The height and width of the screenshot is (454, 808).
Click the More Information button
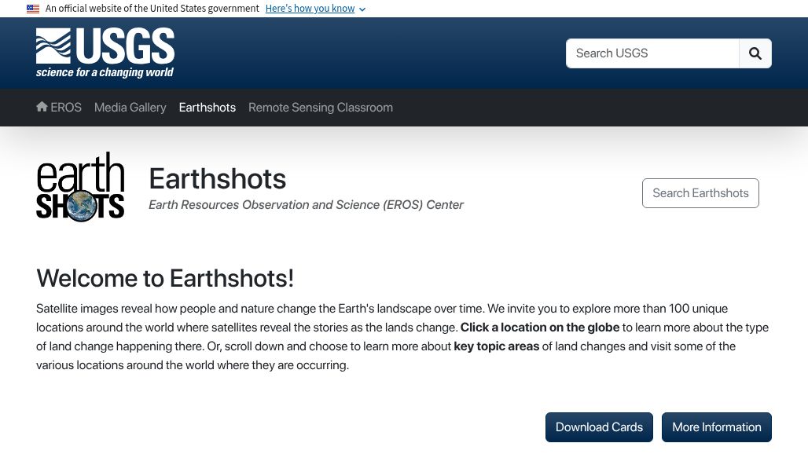pos(716,427)
